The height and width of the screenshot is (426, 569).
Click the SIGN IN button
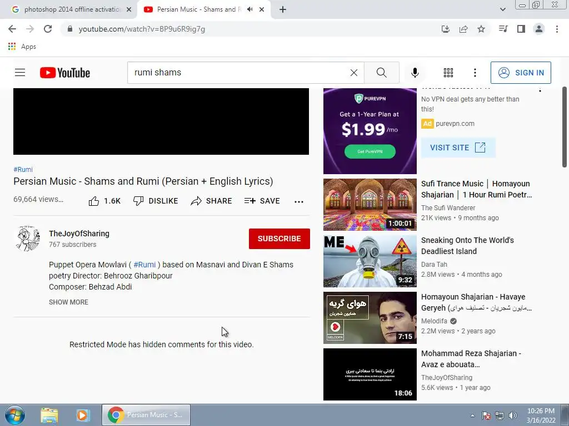click(521, 73)
